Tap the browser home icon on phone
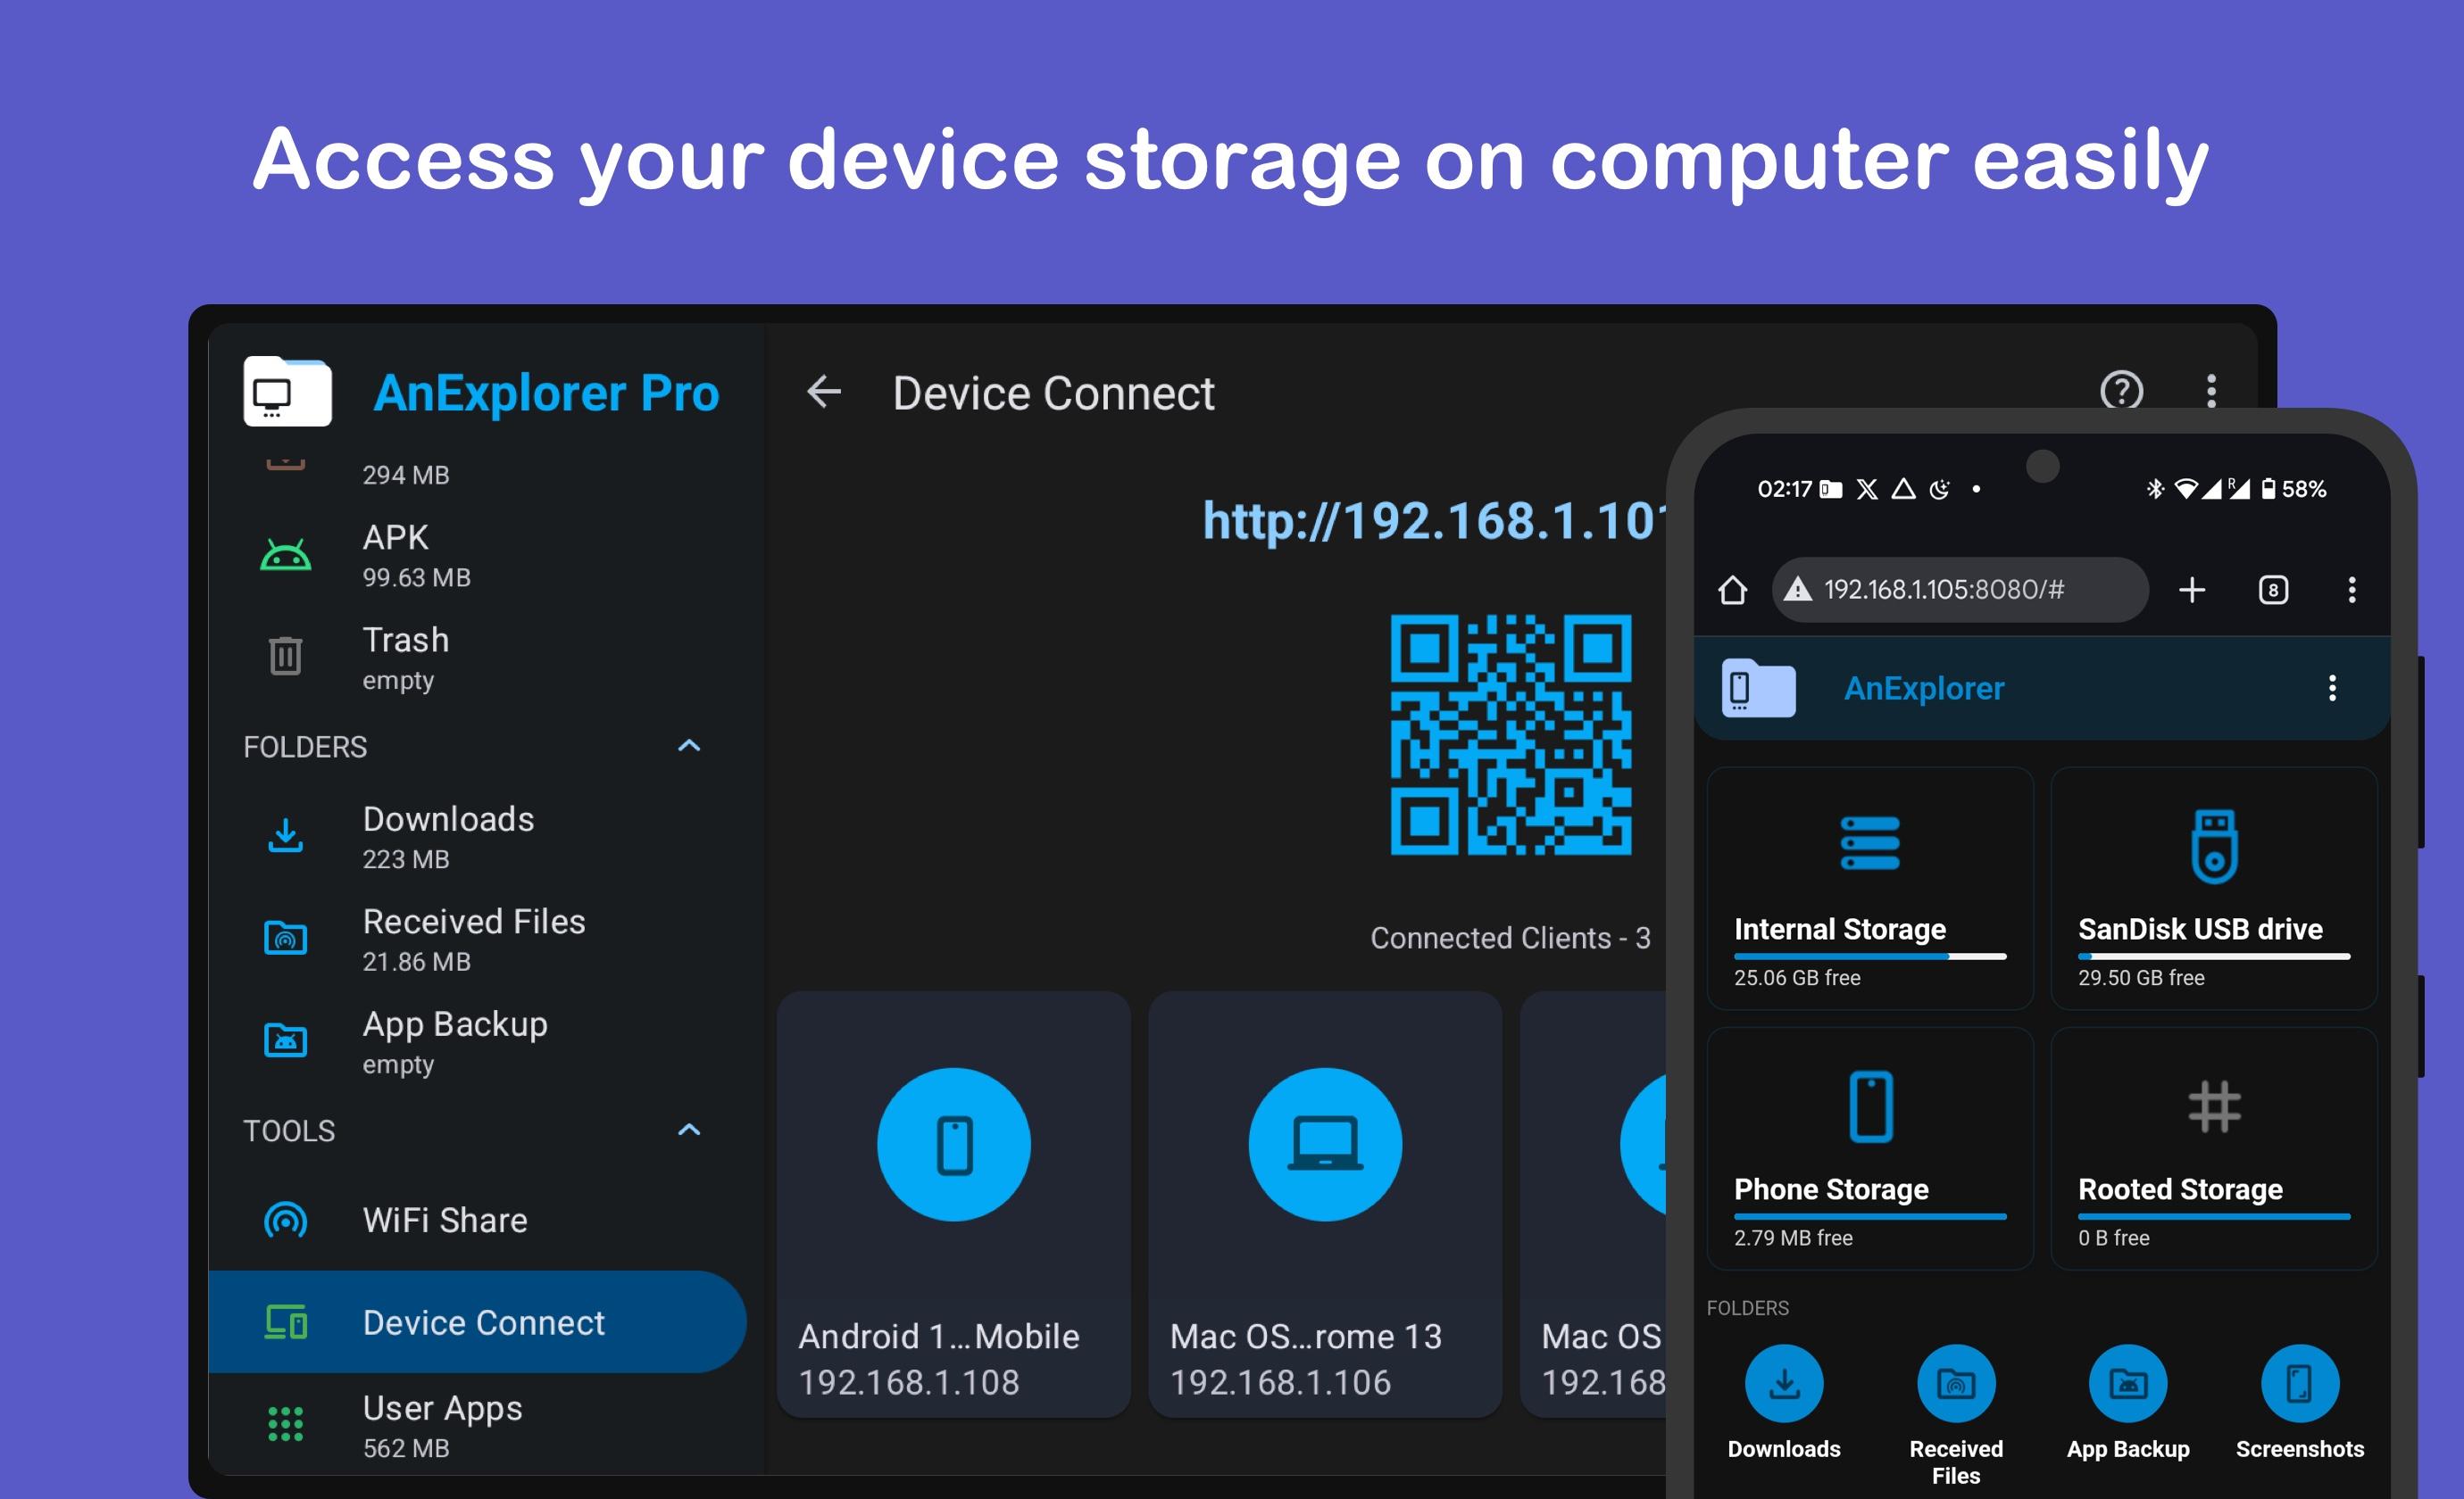The width and height of the screenshot is (2464, 1499). point(1732,590)
